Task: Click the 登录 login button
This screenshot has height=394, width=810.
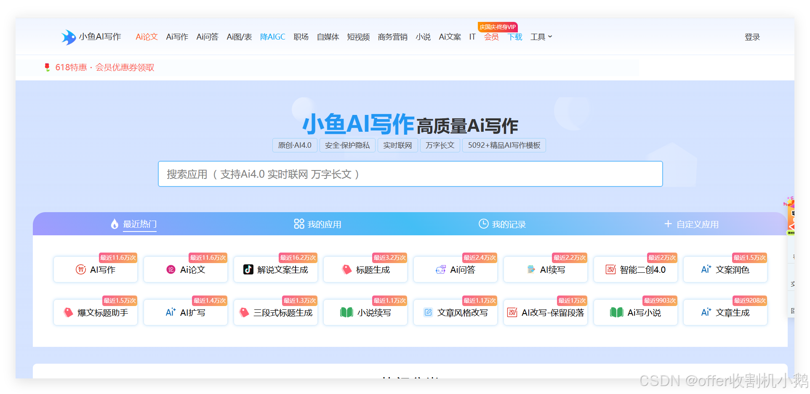Action: click(x=752, y=37)
